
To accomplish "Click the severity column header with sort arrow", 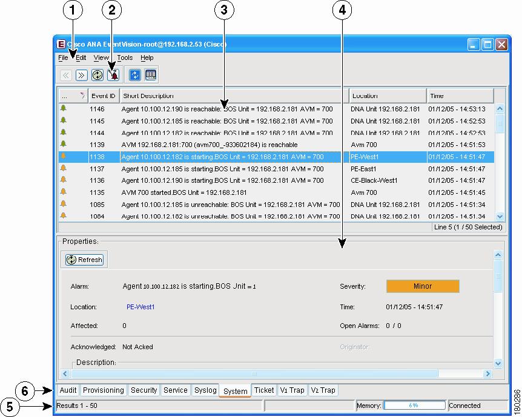I will tap(73, 96).
